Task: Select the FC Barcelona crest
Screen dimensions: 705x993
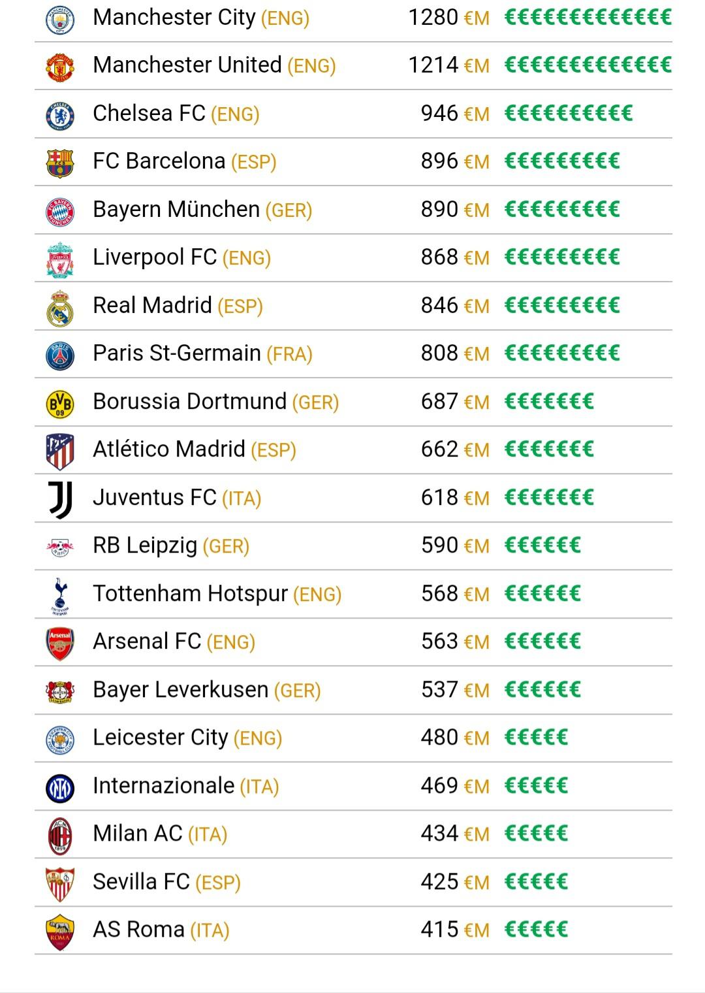Action: (x=60, y=163)
